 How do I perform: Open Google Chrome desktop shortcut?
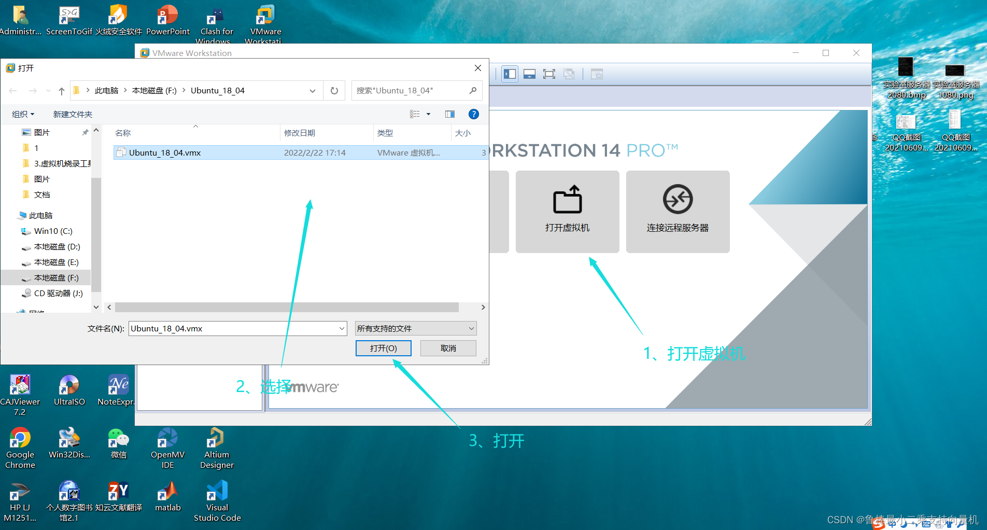tap(20, 448)
